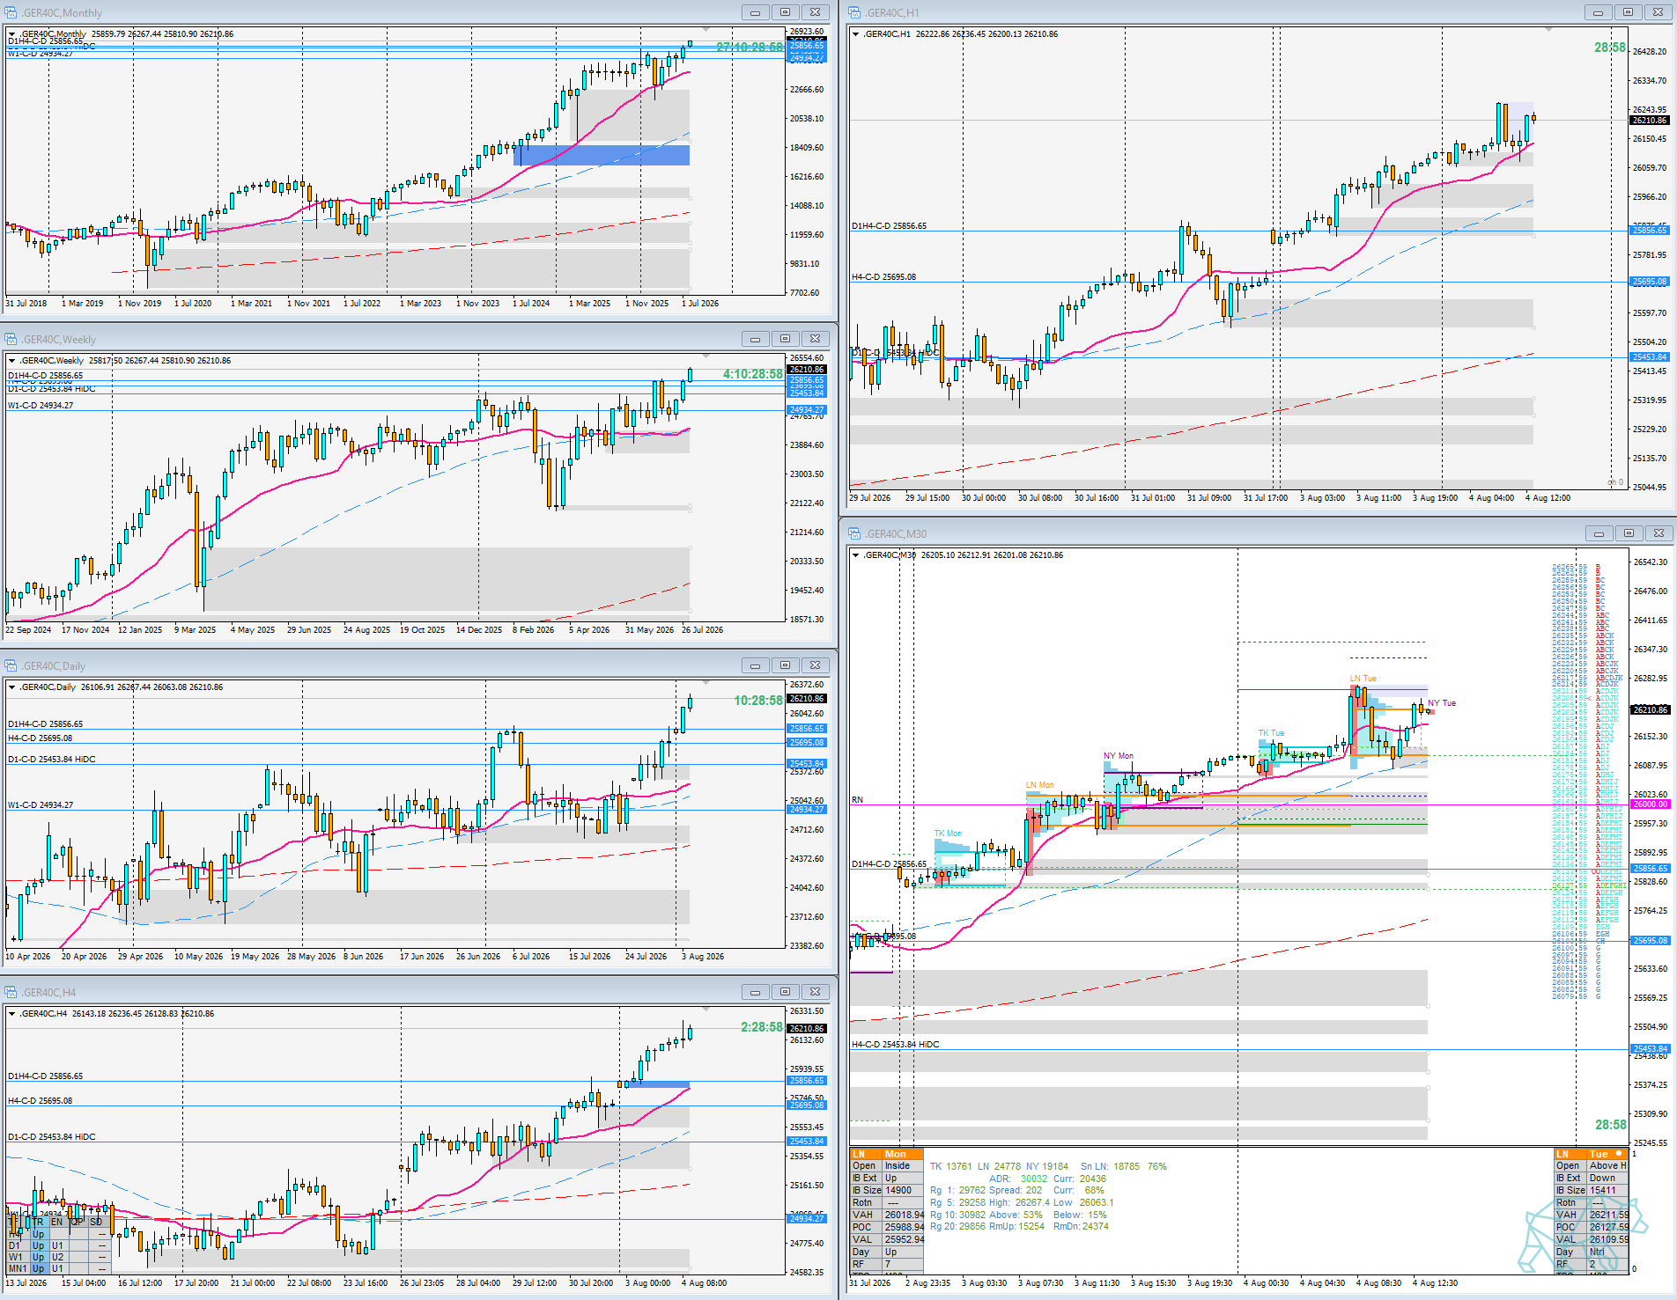Click the 'NY Mon' session label on M30 chart
Viewport: 1677px width, 1300px height.
click(x=1119, y=756)
